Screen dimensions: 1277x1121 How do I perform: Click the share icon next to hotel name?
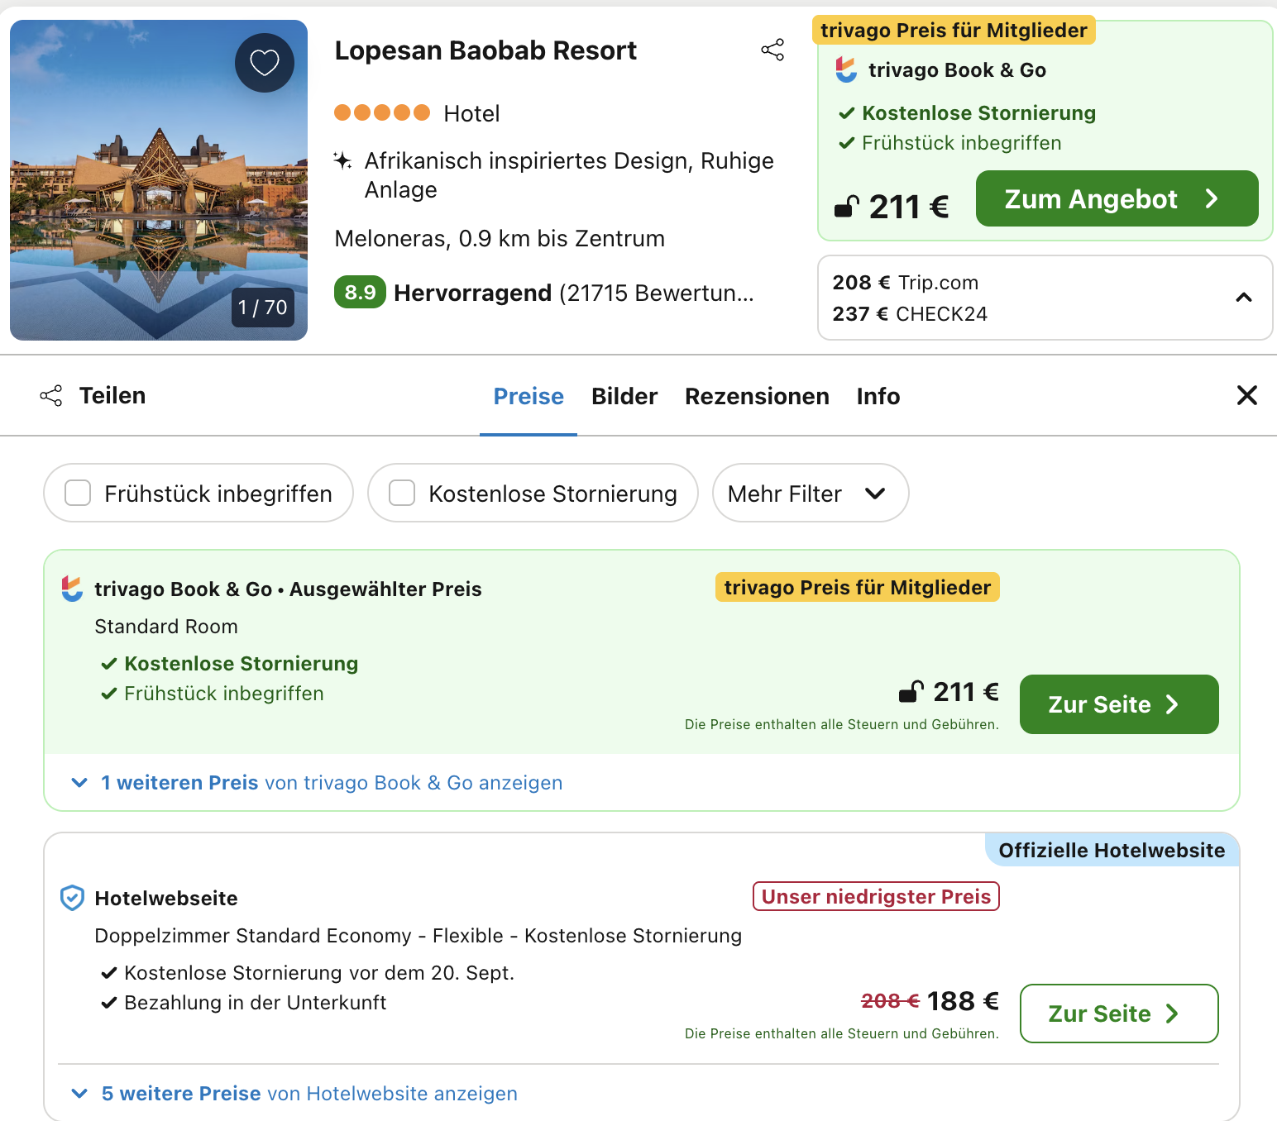(x=772, y=50)
